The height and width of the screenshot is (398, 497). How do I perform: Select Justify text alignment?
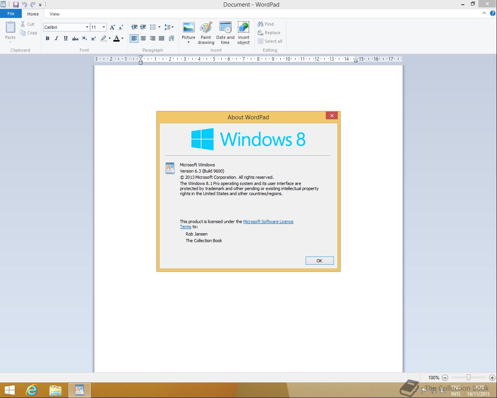point(161,38)
